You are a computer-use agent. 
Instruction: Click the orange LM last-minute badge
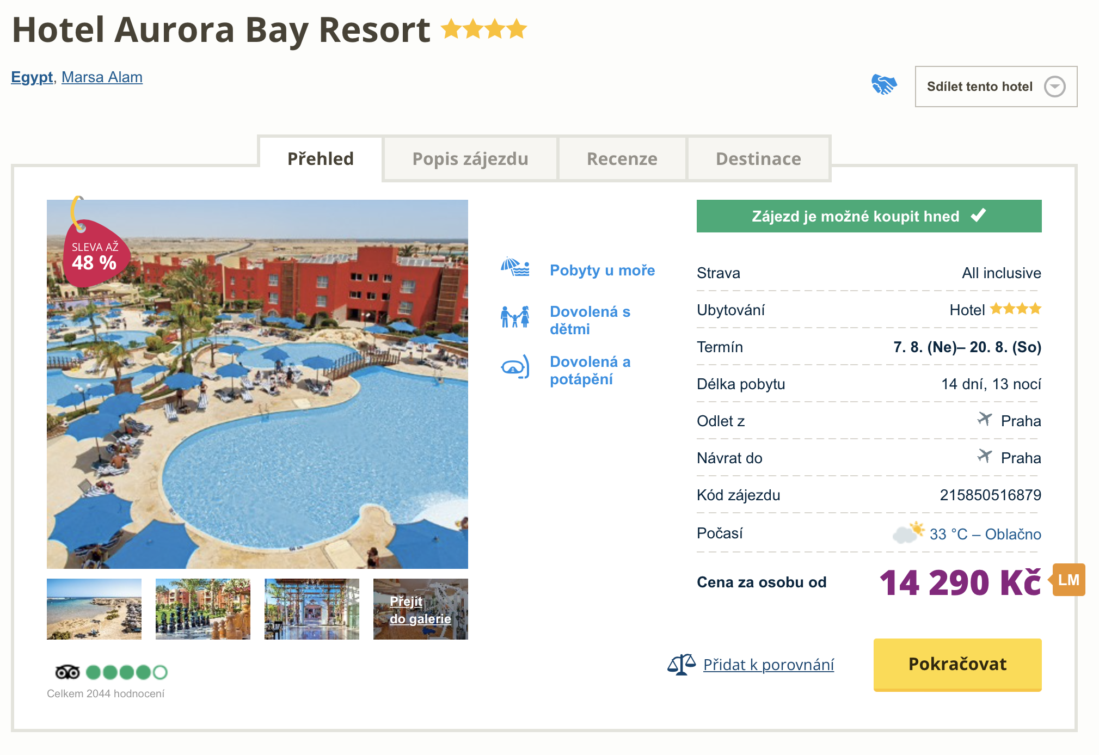tap(1069, 580)
